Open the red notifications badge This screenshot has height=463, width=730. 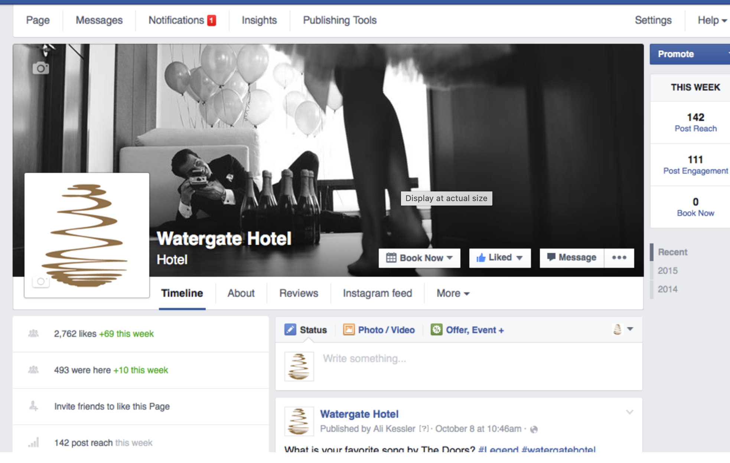click(212, 20)
